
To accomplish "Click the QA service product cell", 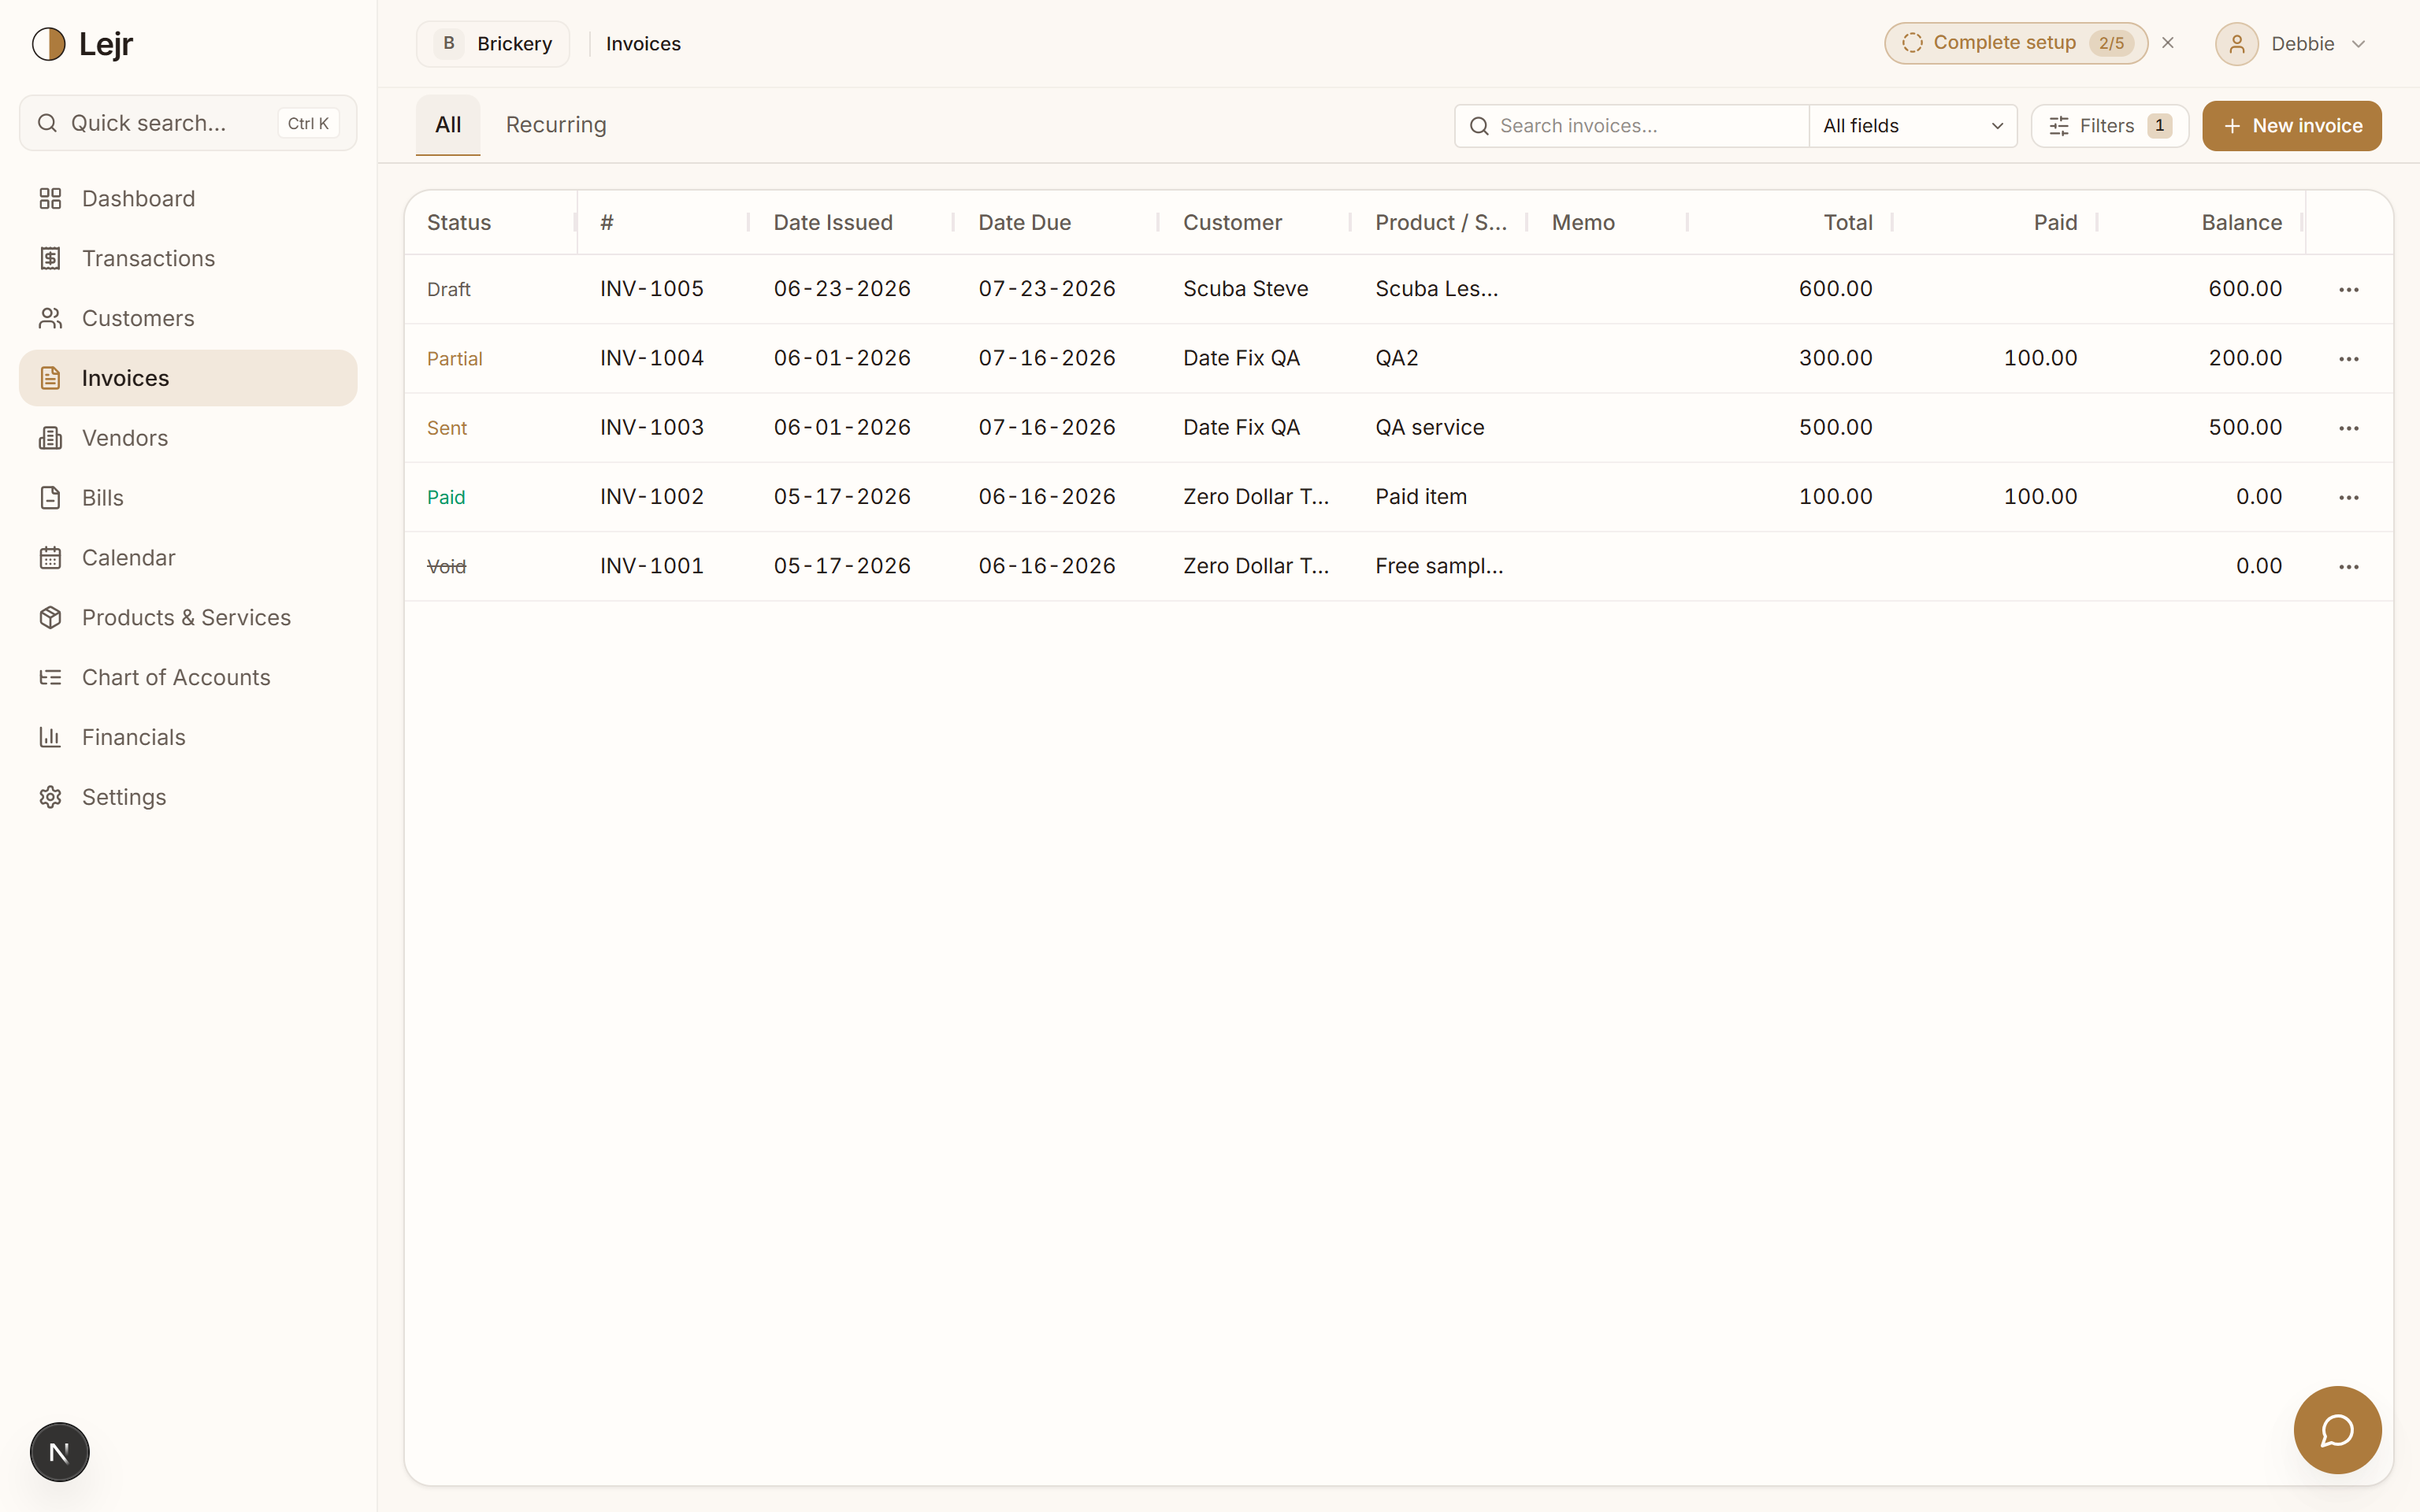I will click(1429, 427).
